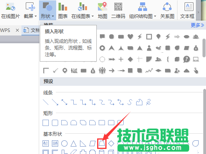
Task: Select the outlined diamond in 基本形状
Action: coord(111,143)
